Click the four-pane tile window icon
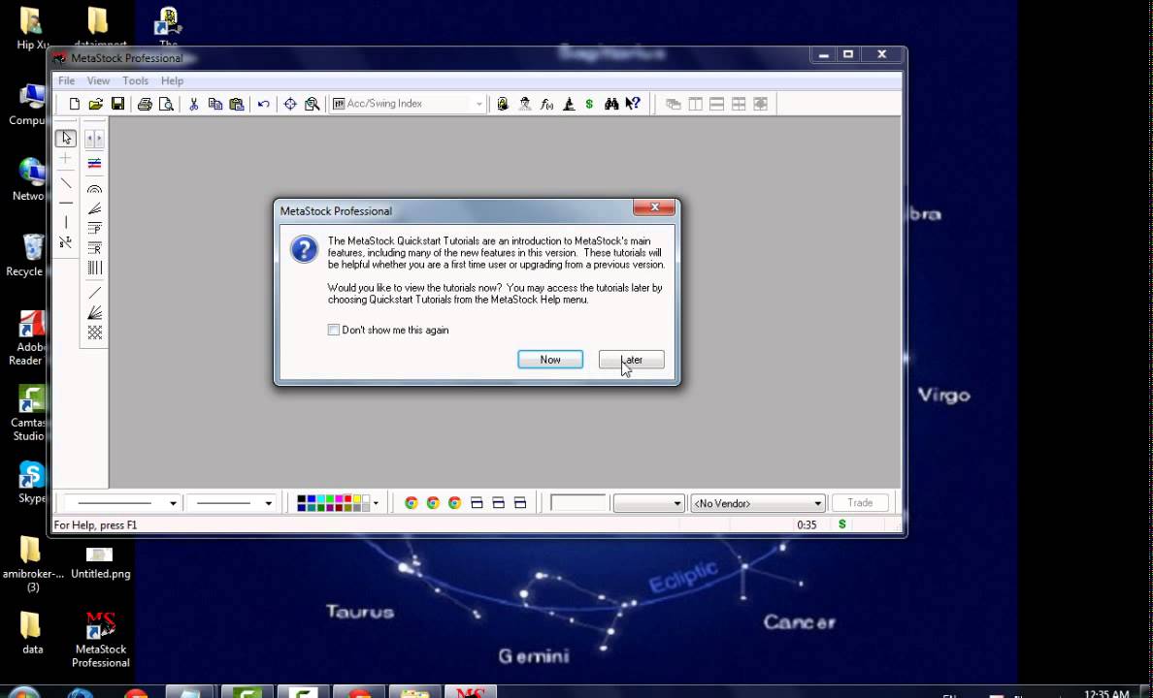This screenshot has height=698, width=1153. 739,105
